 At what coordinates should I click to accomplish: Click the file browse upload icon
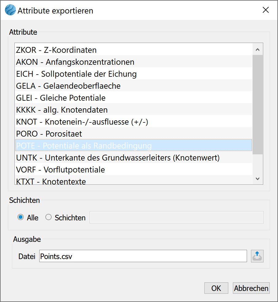click(x=257, y=256)
